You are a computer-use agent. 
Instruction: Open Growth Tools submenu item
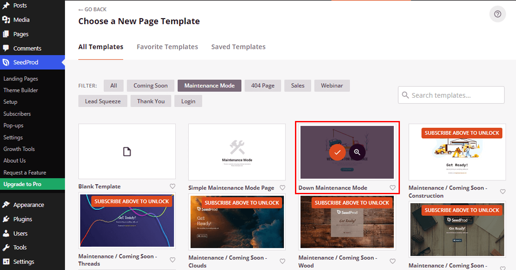tap(19, 149)
